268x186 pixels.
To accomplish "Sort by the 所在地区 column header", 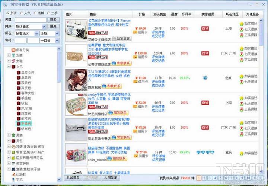I will (232, 15).
